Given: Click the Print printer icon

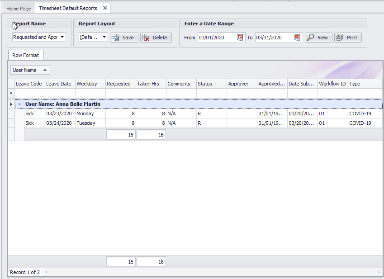Looking at the screenshot, I should 340,38.
